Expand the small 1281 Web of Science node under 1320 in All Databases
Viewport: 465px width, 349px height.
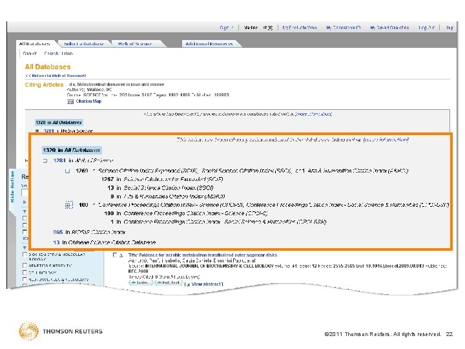pyautogui.click(x=37, y=131)
